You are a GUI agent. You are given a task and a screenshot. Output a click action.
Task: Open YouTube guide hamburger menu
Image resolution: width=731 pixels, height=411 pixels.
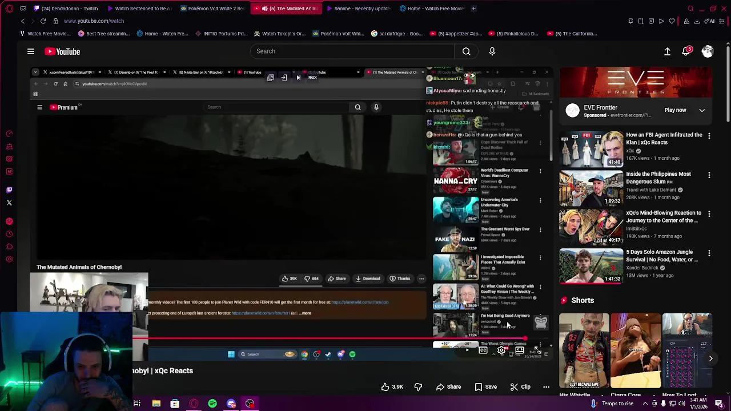[x=31, y=51]
